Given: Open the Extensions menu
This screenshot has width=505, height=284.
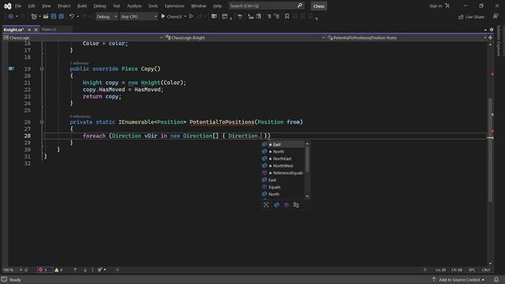Looking at the screenshot, I should click(174, 6).
